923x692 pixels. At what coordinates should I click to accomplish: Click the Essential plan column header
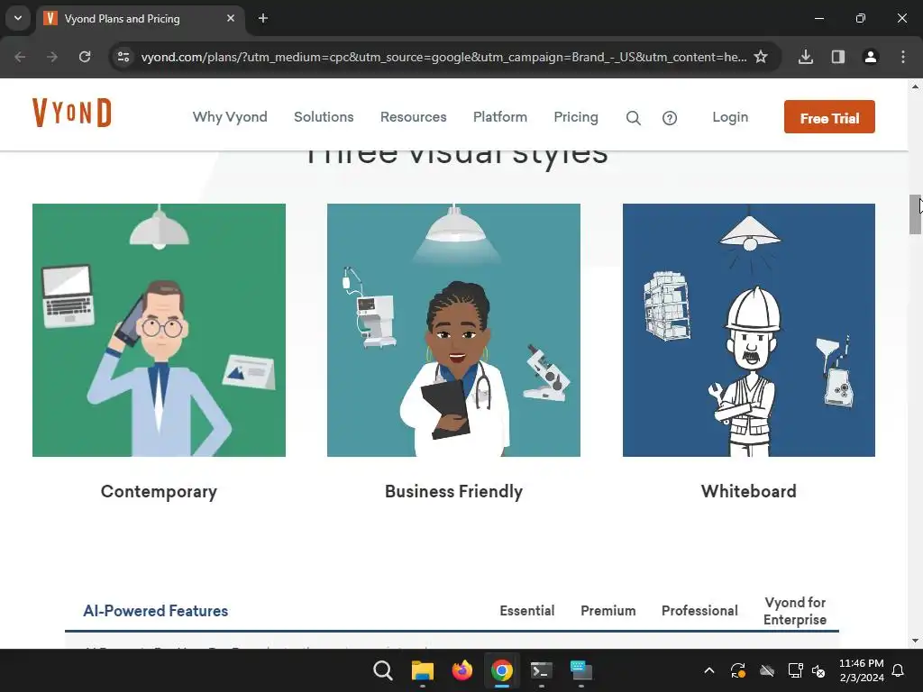point(526,611)
